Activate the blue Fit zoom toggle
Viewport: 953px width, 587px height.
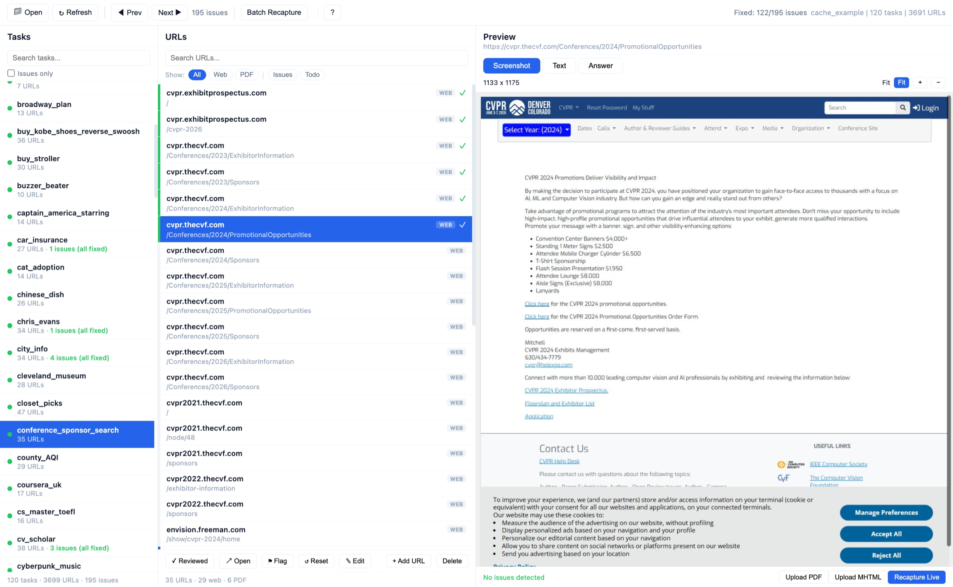click(x=901, y=82)
